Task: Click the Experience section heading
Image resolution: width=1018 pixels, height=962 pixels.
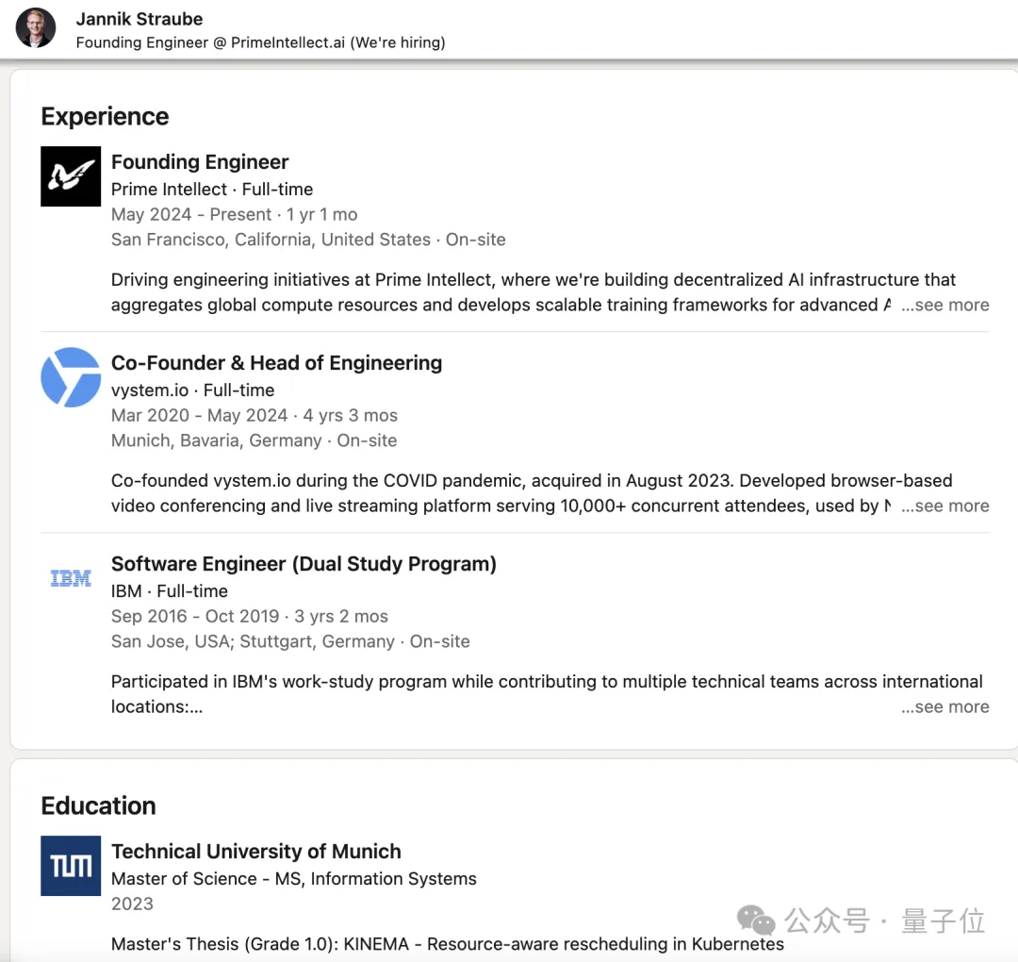Action: tap(106, 117)
